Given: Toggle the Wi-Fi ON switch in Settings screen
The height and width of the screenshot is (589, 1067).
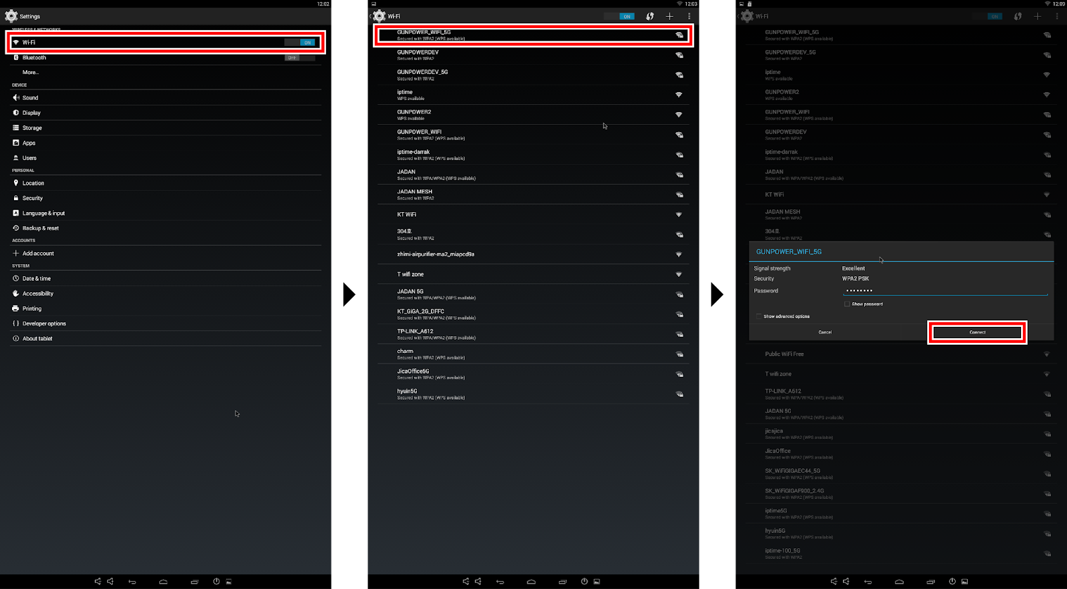Looking at the screenshot, I should (300, 42).
